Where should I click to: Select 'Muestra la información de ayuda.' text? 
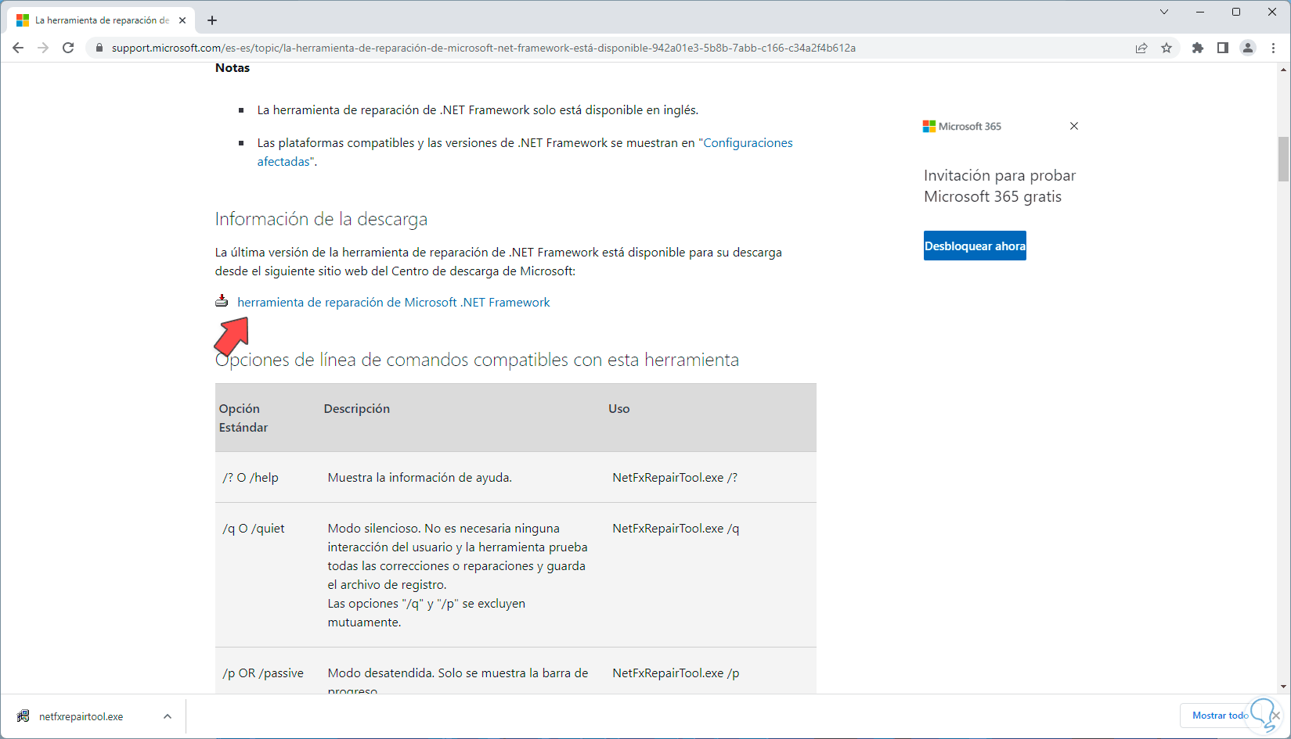tap(420, 477)
